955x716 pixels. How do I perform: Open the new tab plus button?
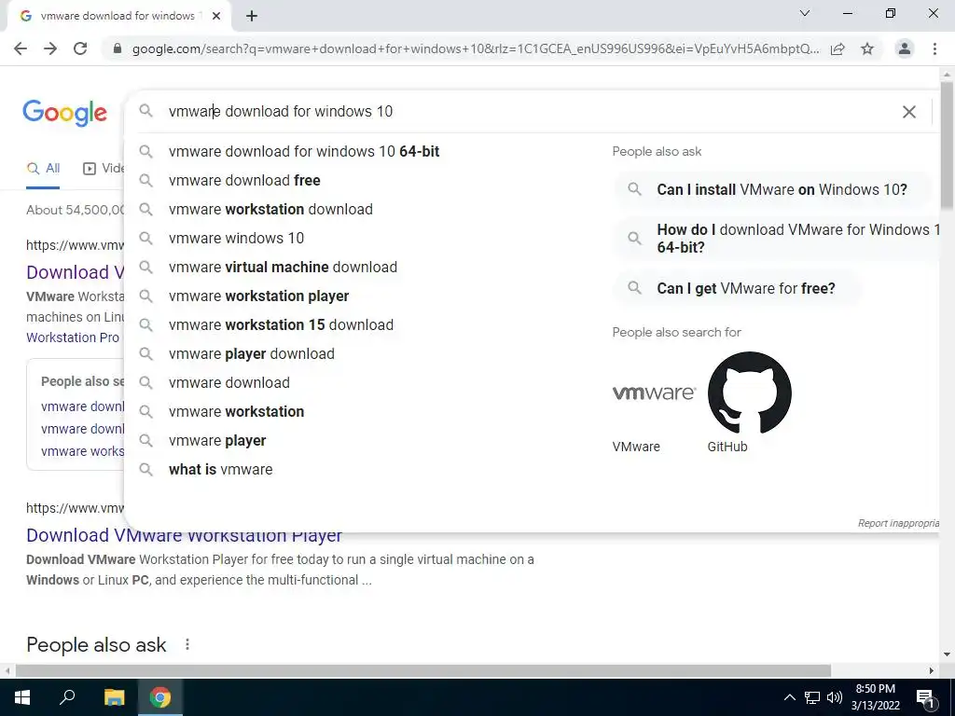pyautogui.click(x=252, y=17)
